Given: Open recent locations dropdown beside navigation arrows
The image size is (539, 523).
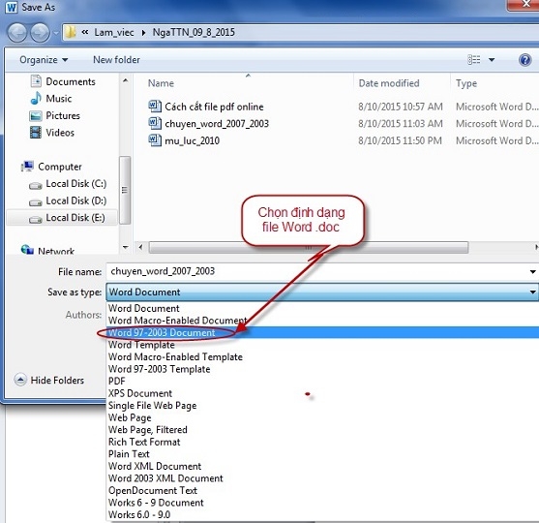Looking at the screenshot, I should 56,33.
